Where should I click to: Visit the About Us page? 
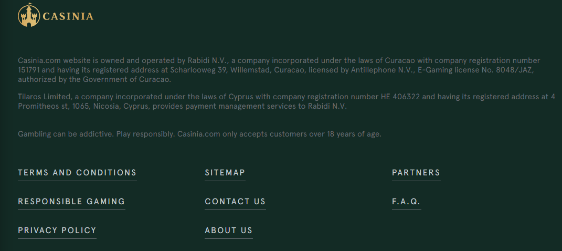click(228, 230)
